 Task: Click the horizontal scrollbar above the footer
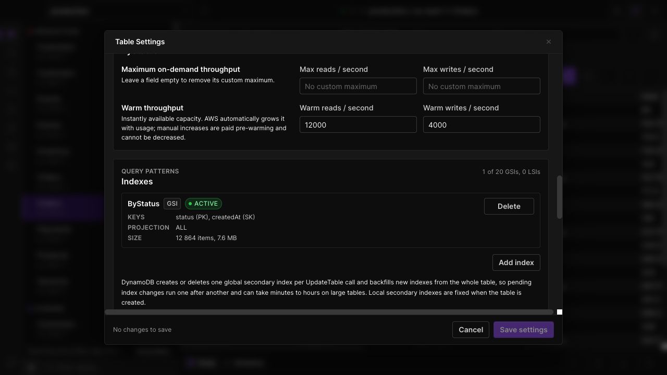[x=329, y=312]
